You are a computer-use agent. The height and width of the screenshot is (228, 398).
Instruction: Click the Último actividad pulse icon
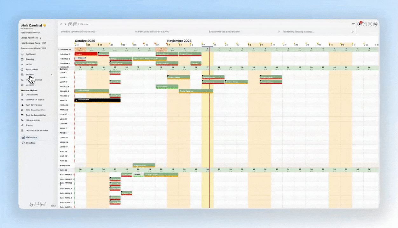coord(22,120)
